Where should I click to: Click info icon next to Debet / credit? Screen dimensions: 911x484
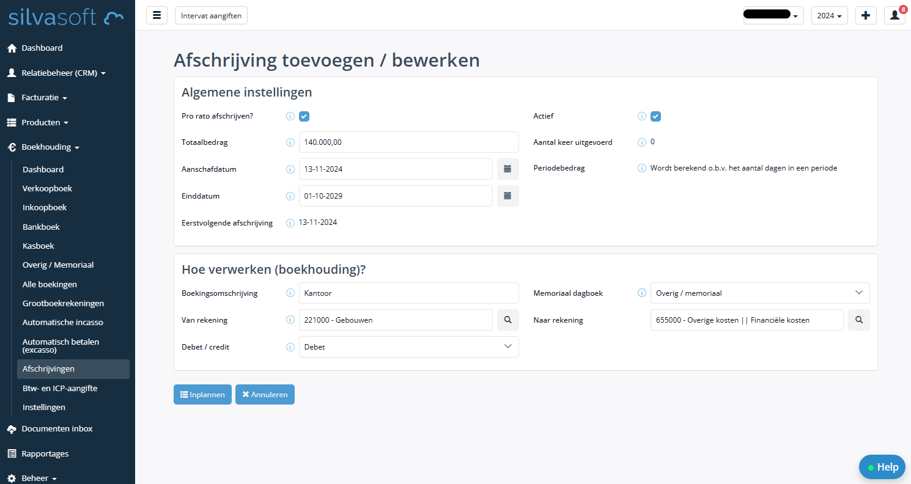click(x=290, y=347)
